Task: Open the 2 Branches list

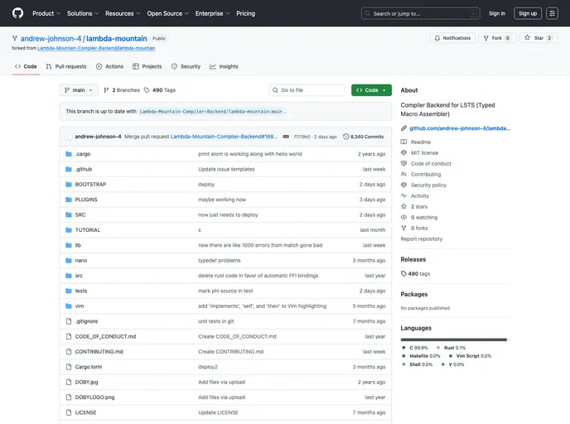Action: click(122, 90)
